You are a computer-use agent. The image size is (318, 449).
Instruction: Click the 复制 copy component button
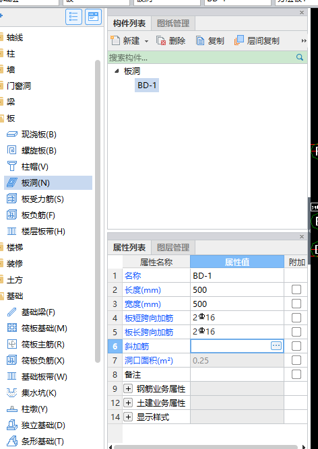pos(210,41)
